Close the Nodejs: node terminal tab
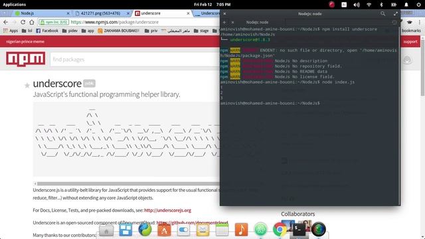This screenshot has width=425, height=239. [x=232, y=22]
